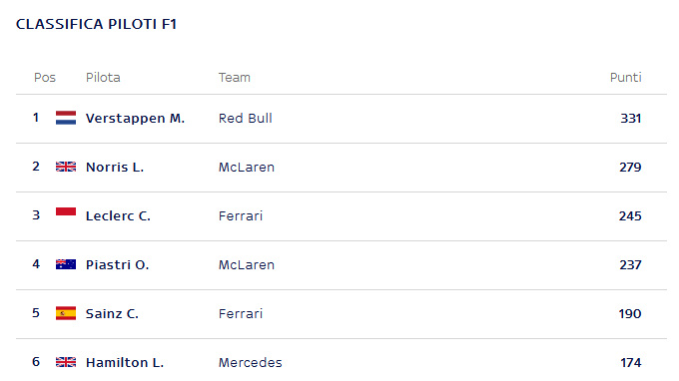Click the Australian flag next to Piastri
This screenshot has width=679, height=381.
coord(66,264)
